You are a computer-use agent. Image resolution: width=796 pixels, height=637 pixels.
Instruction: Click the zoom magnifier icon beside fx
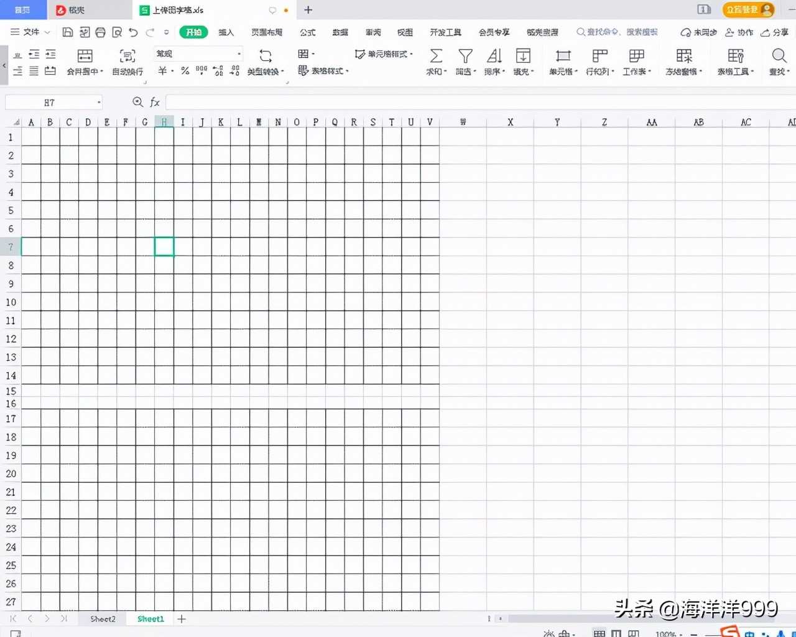(138, 102)
